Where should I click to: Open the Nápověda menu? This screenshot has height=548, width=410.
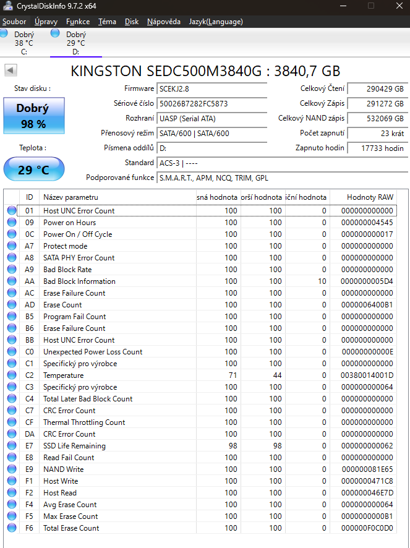(164, 22)
